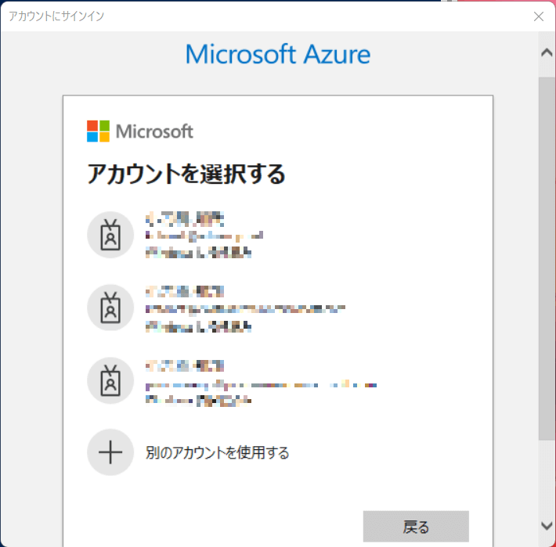The width and height of the screenshot is (556, 547).
Task: Click the scrollbar down arrow
Action: [547, 526]
